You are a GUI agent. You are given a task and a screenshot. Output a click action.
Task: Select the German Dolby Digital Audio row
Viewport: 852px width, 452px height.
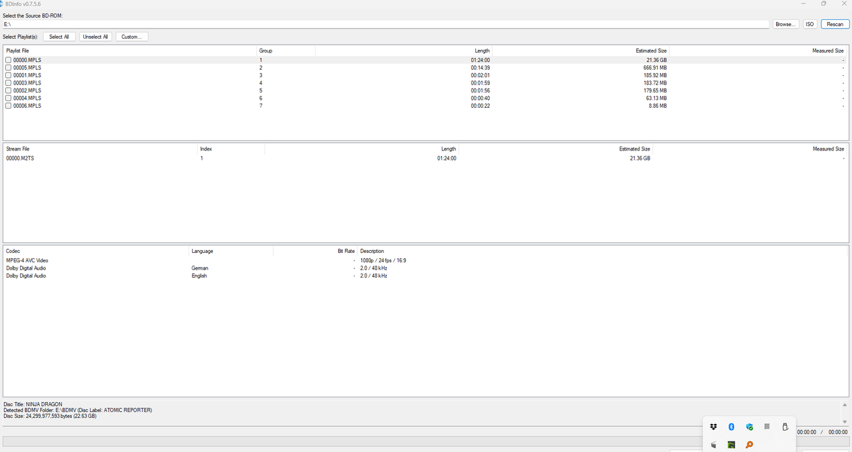point(425,268)
